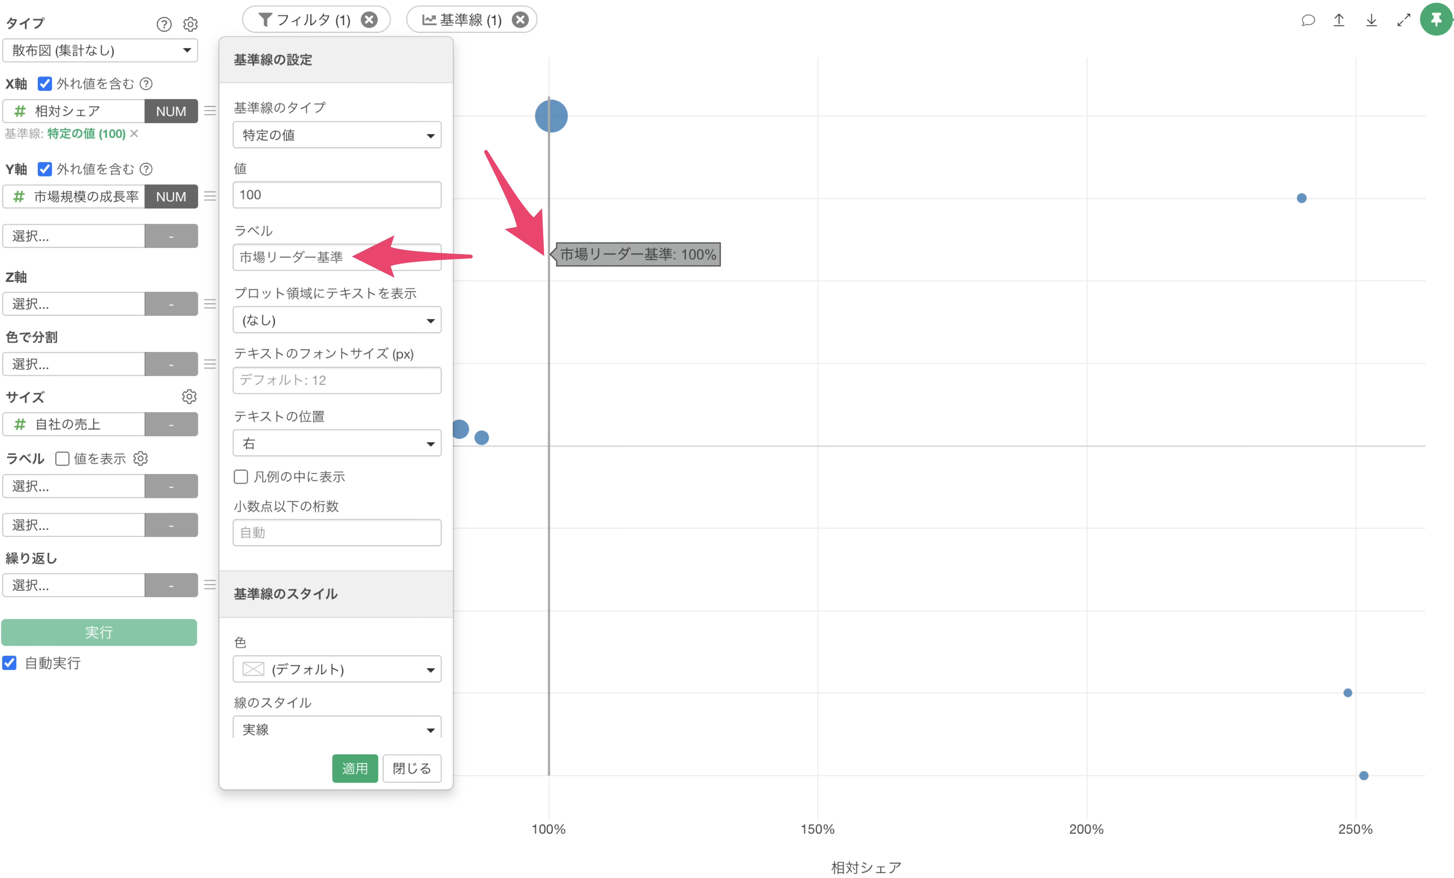Enable 凡例の中に表示 checkbox
Image resolution: width=1454 pixels, height=878 pixels.
pyautogui.click(x=241, y=477)
